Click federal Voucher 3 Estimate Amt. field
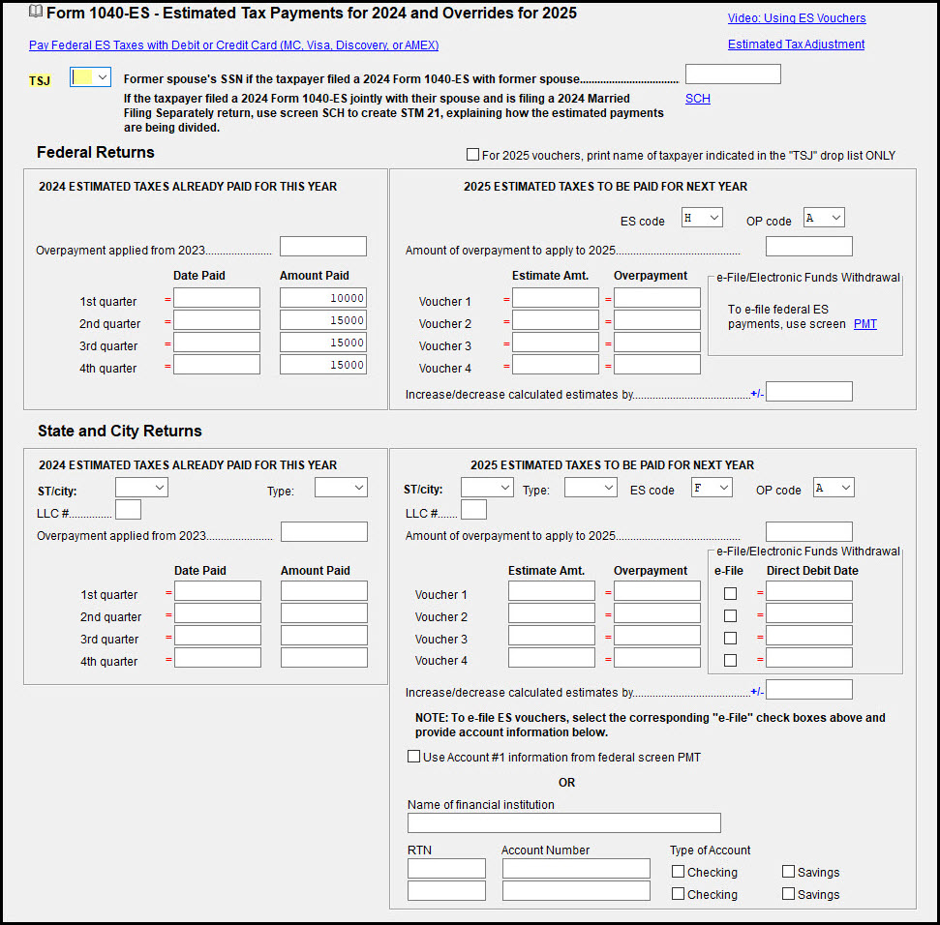 (x=556, y=343)
